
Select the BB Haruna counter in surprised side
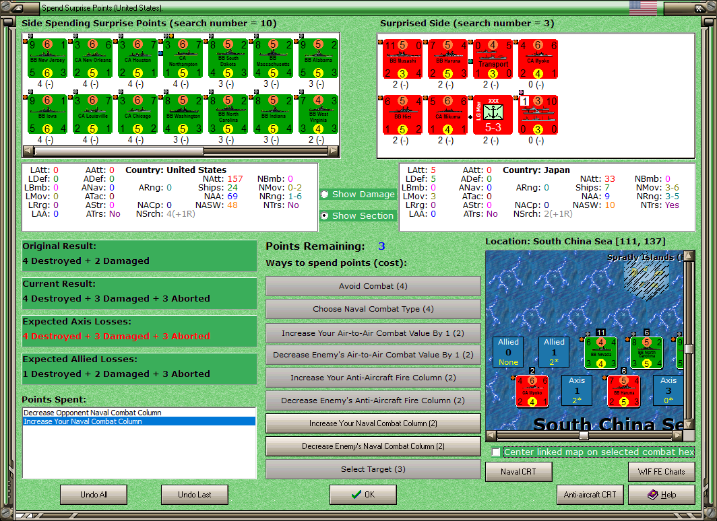tap(447, 59)
